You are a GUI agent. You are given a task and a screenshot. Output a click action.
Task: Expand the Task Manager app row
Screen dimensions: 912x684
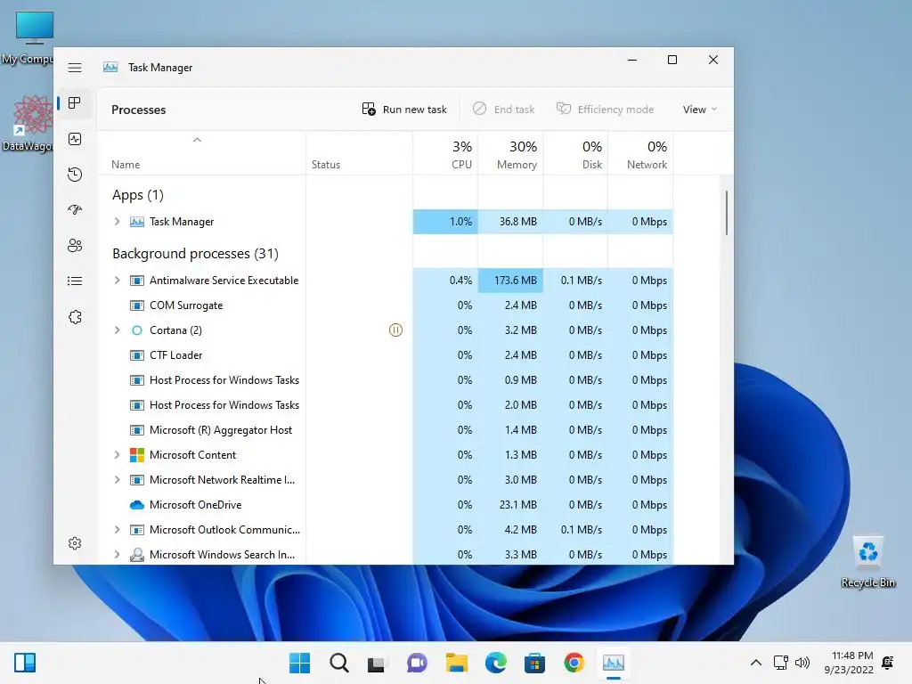point(117,222)
